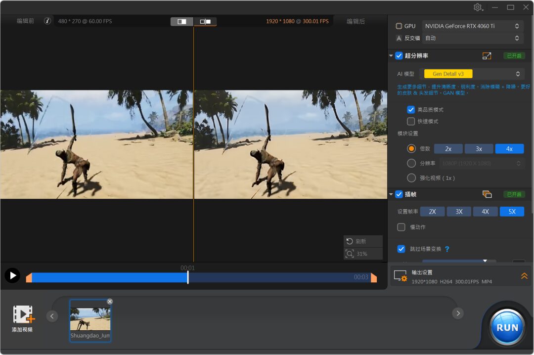Click the video info icon
This screenshot has height=355, width=534.
point(47,21)
